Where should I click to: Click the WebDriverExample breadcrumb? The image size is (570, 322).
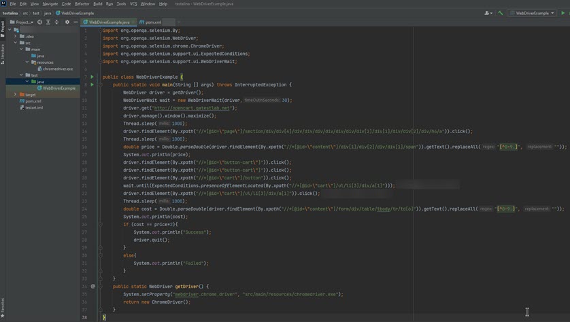[75, 13]
